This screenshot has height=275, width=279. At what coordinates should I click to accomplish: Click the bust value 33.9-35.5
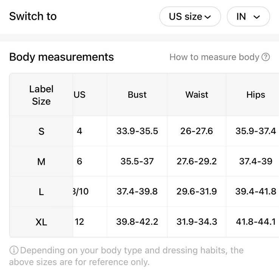click(137, 131)
